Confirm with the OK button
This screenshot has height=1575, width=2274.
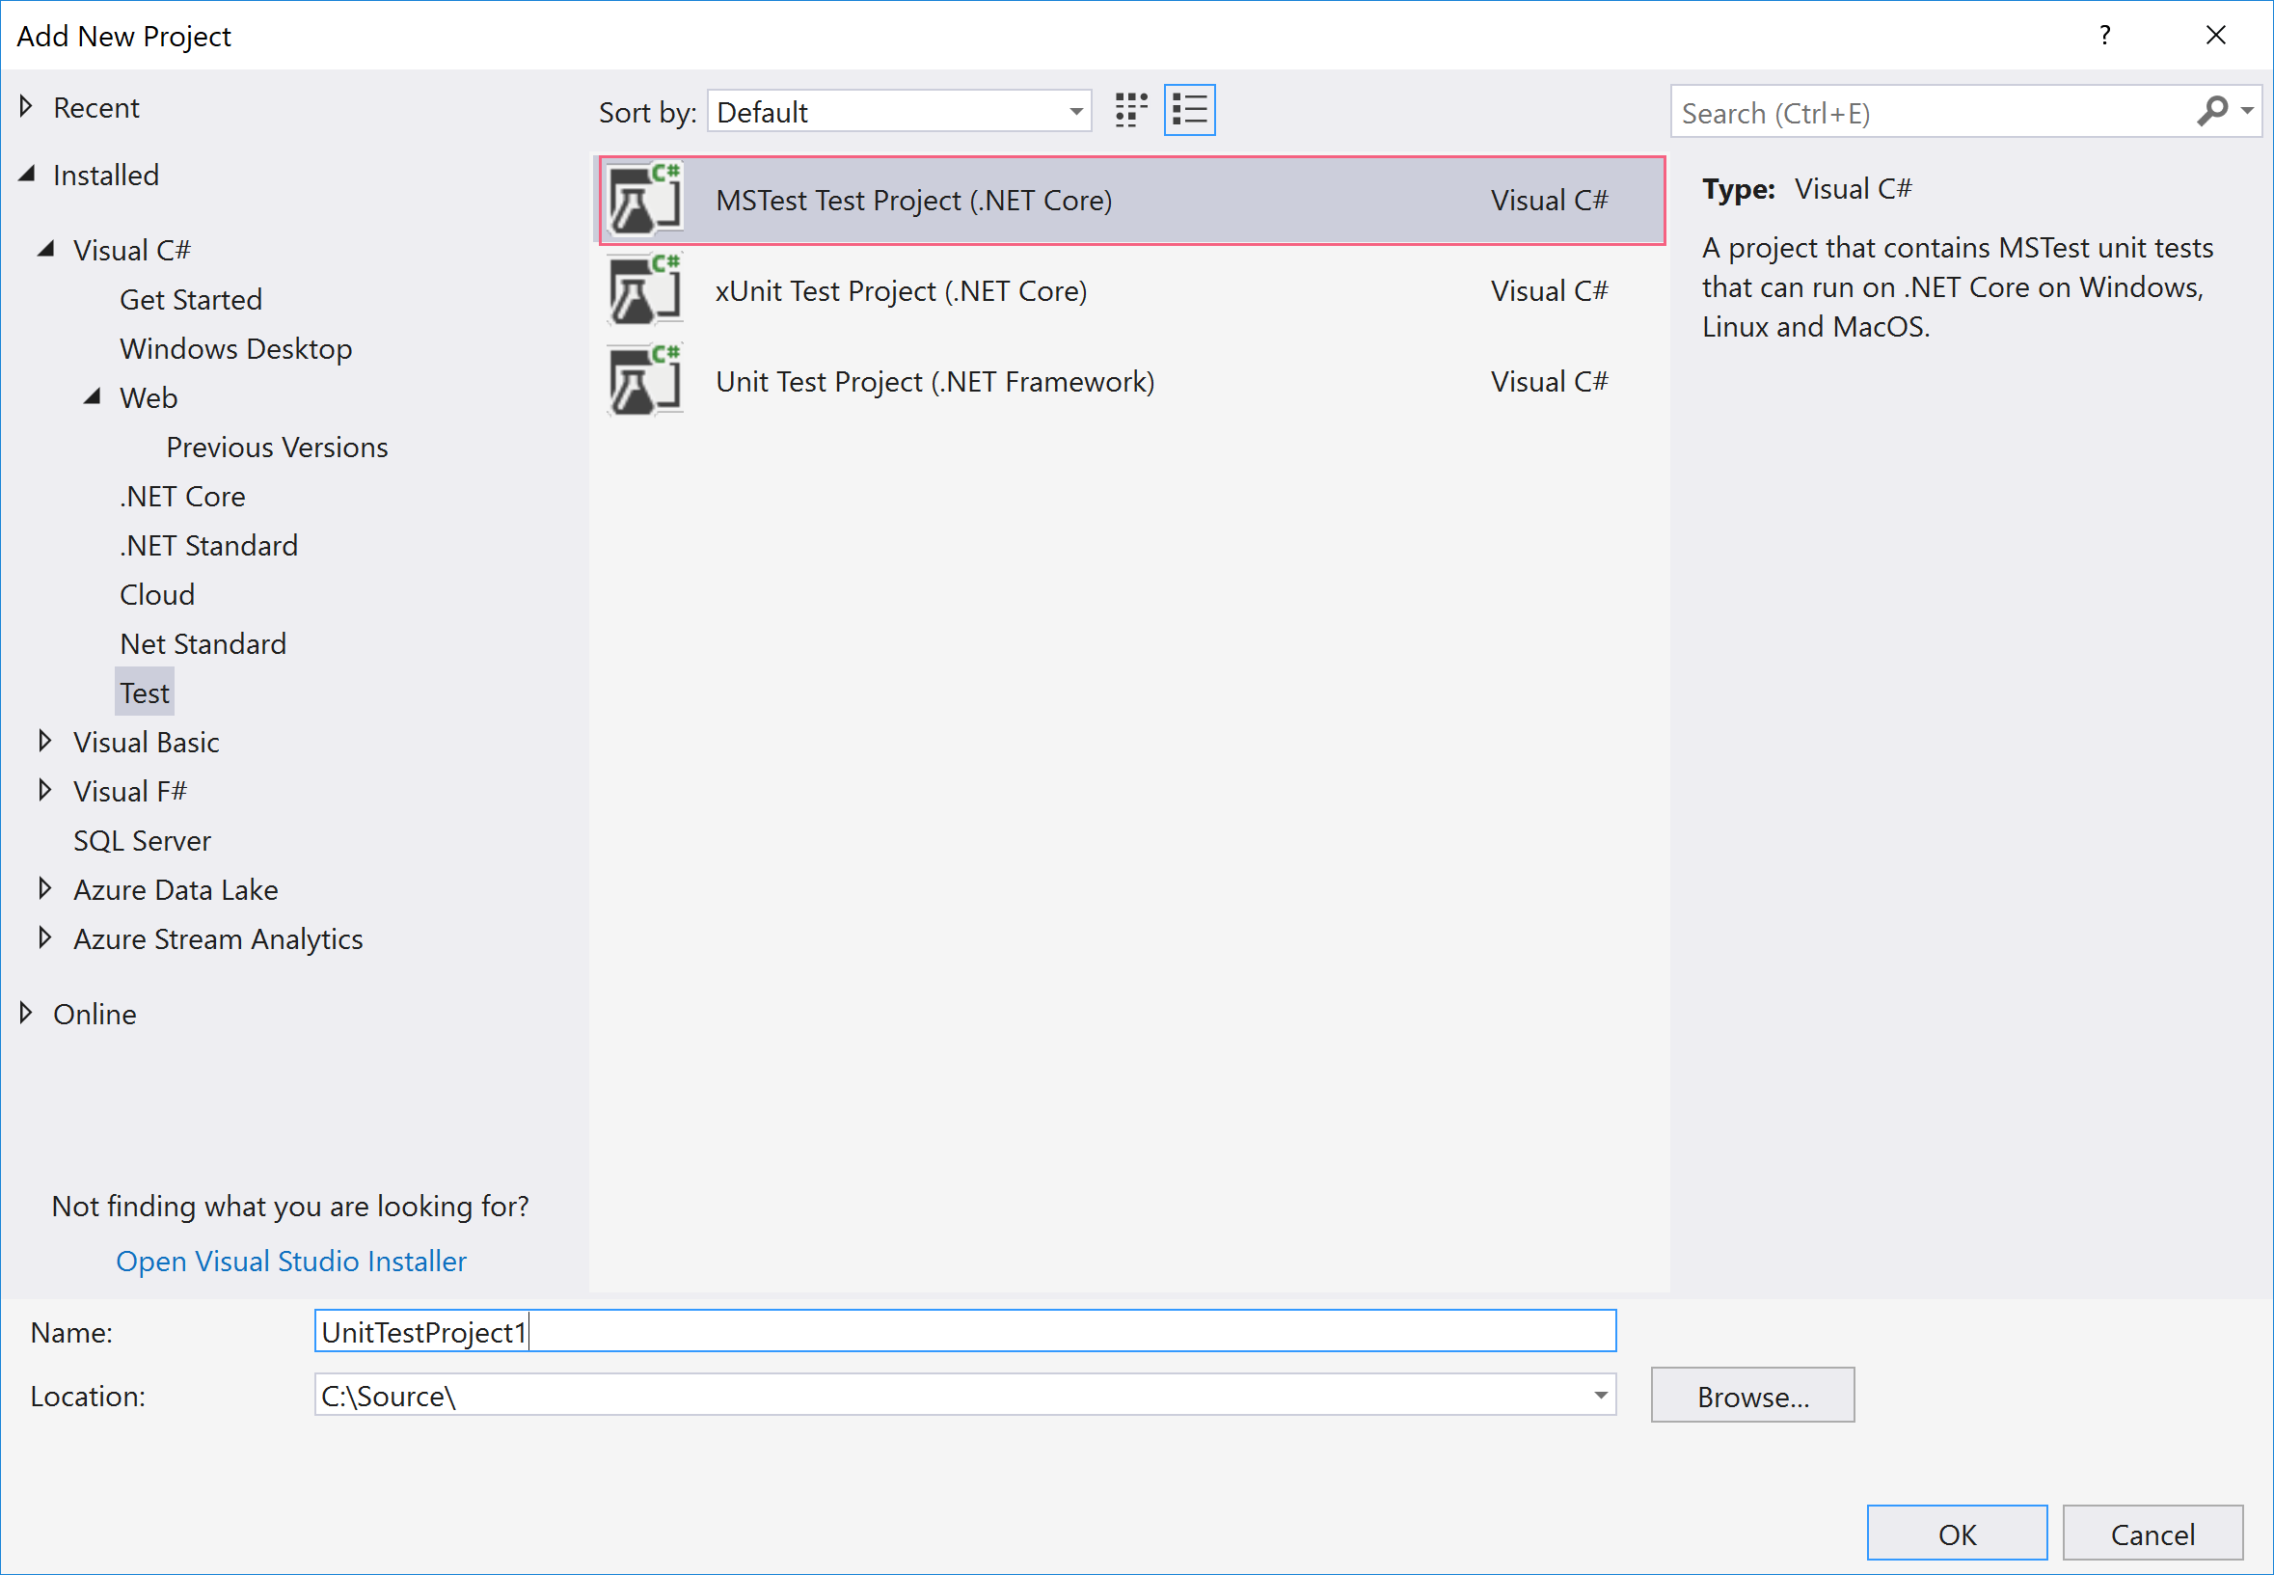pos(1958,1534)
